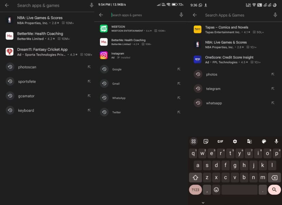Tap the comma key on the keyboard
Viewport: 282px width, 205px height.
207,190
